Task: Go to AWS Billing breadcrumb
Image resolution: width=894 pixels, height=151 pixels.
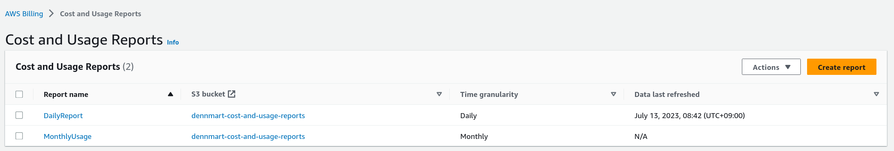Action: 24,14
